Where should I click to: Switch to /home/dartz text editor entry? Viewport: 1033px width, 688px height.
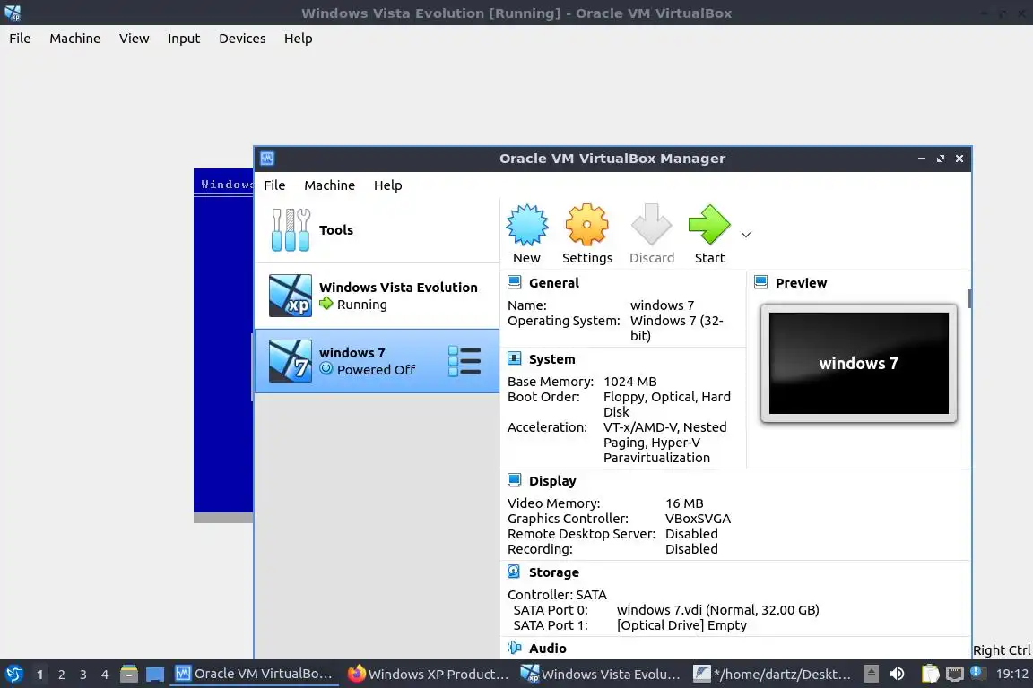(x=774, y=674)
